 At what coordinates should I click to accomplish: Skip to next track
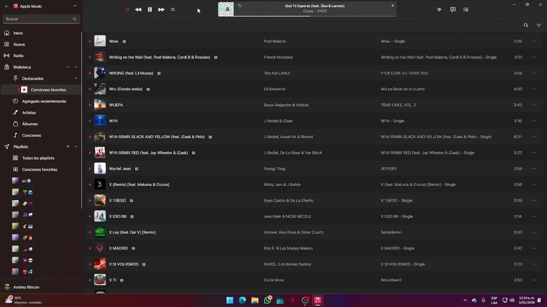(161, 9)
